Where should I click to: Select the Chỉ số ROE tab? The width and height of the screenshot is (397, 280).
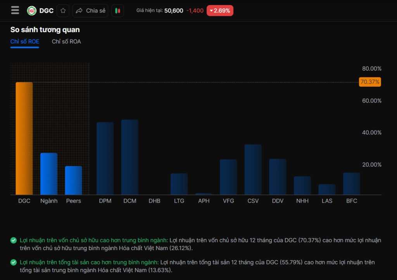[x=25, y=42]
